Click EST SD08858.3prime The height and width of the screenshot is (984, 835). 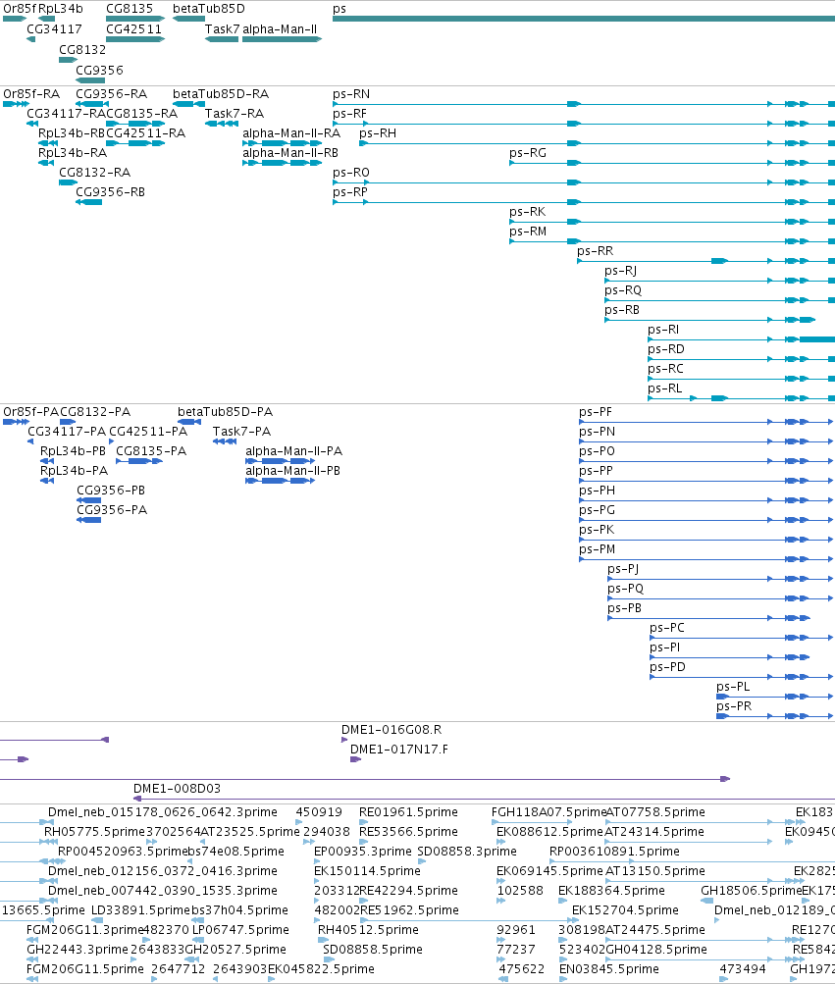(x=467, y=852)
